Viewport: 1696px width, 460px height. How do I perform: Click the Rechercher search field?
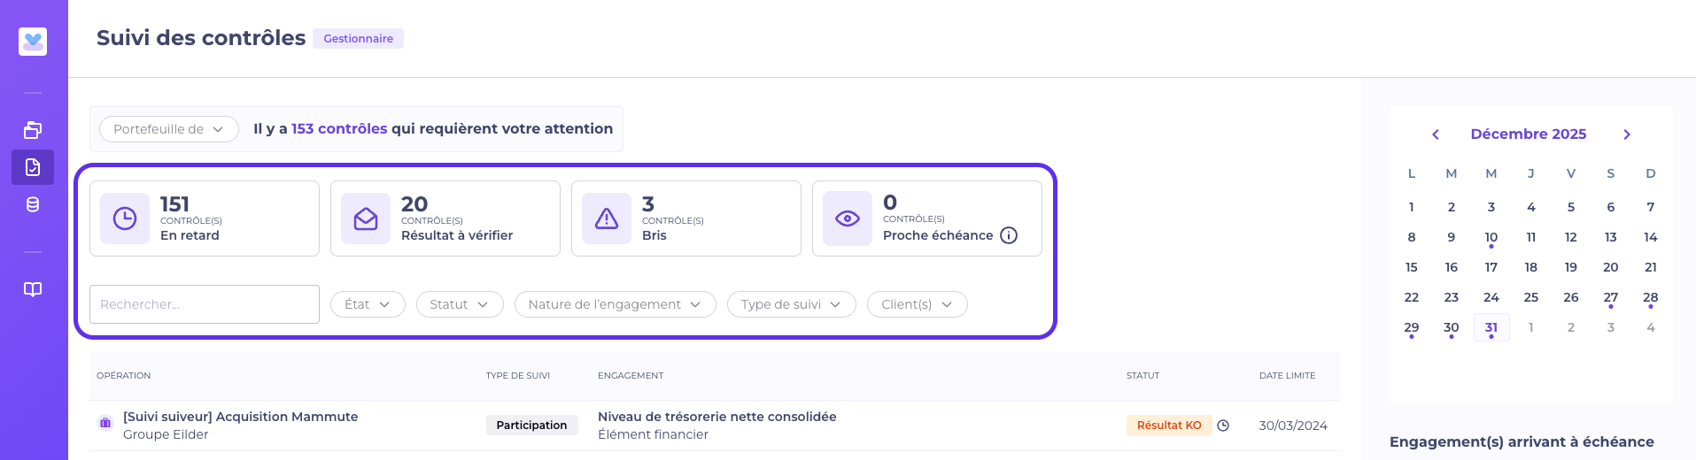pos(205,304)
